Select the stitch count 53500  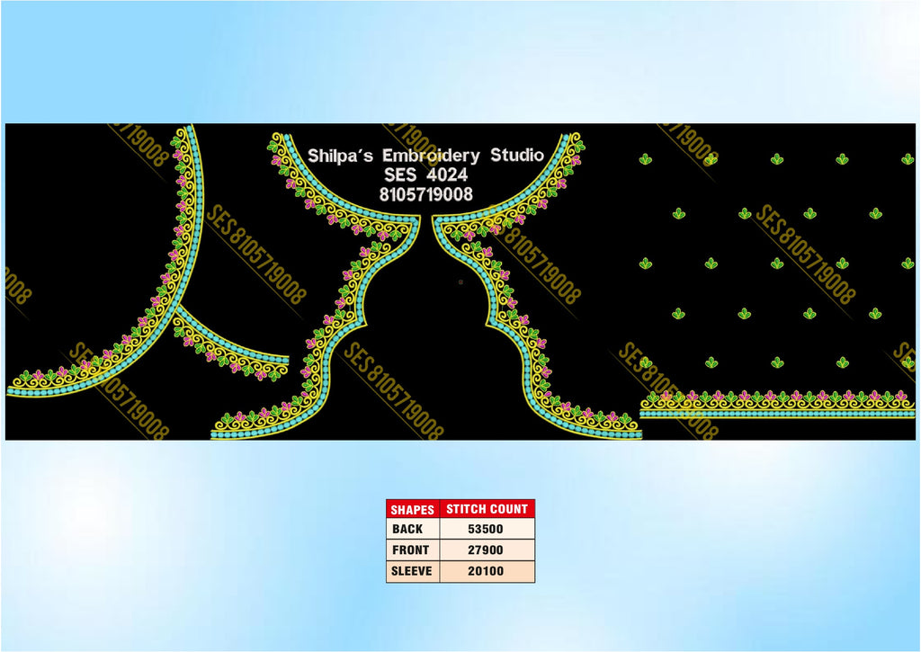point(485,529)
